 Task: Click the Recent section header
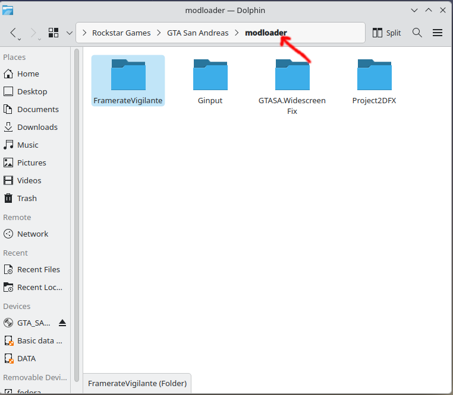click(x=15, y=253)
